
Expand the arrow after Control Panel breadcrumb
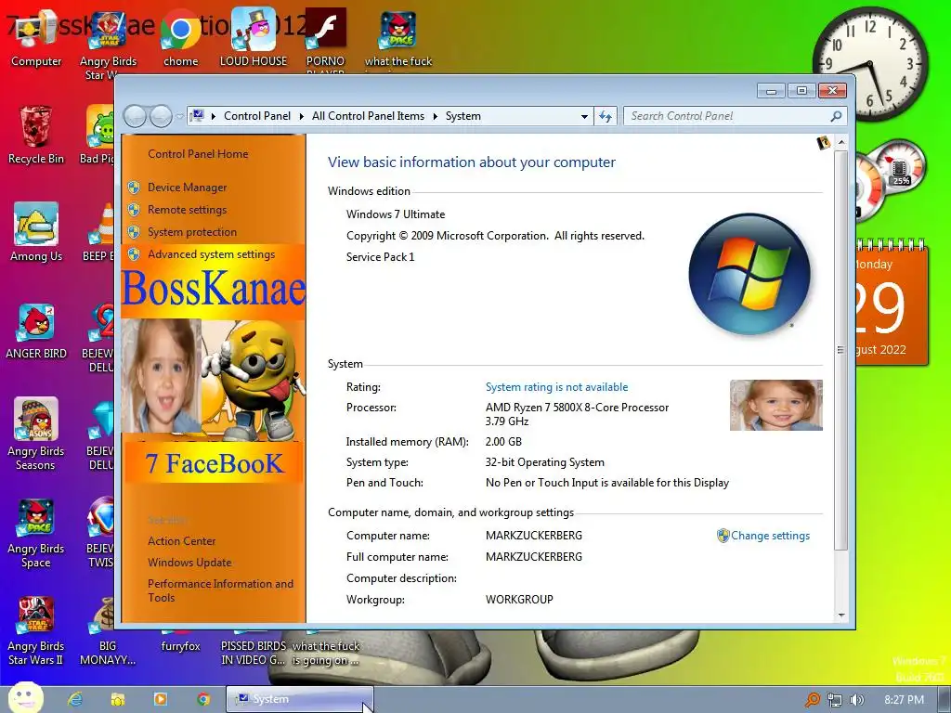pos(302,116)
